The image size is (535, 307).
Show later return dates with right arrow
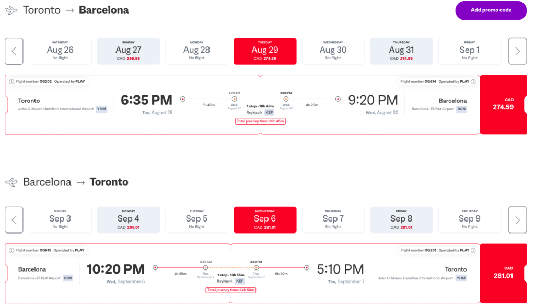tap(517, 220)
